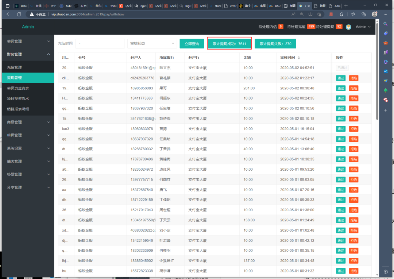Select 18266760032 account cell
This screenshot has width=394, height=279.
coord(141,149)
